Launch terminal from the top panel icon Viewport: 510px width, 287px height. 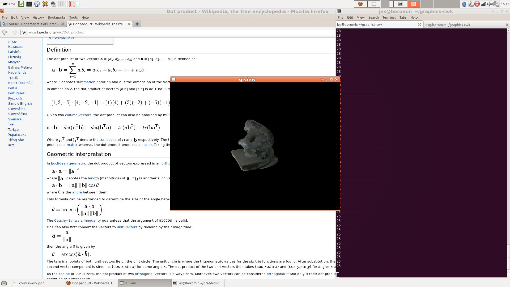coord(29,4)
